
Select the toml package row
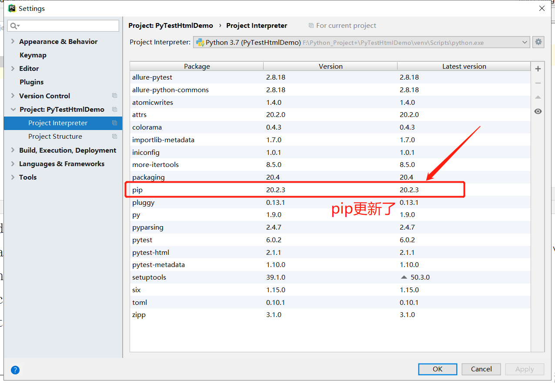click(330, 302)
